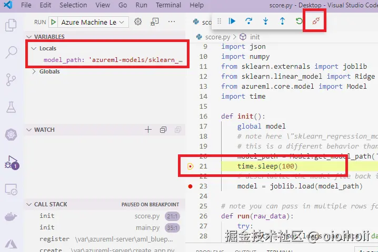
Task: Open the Go menu
Action: point(123,5)
